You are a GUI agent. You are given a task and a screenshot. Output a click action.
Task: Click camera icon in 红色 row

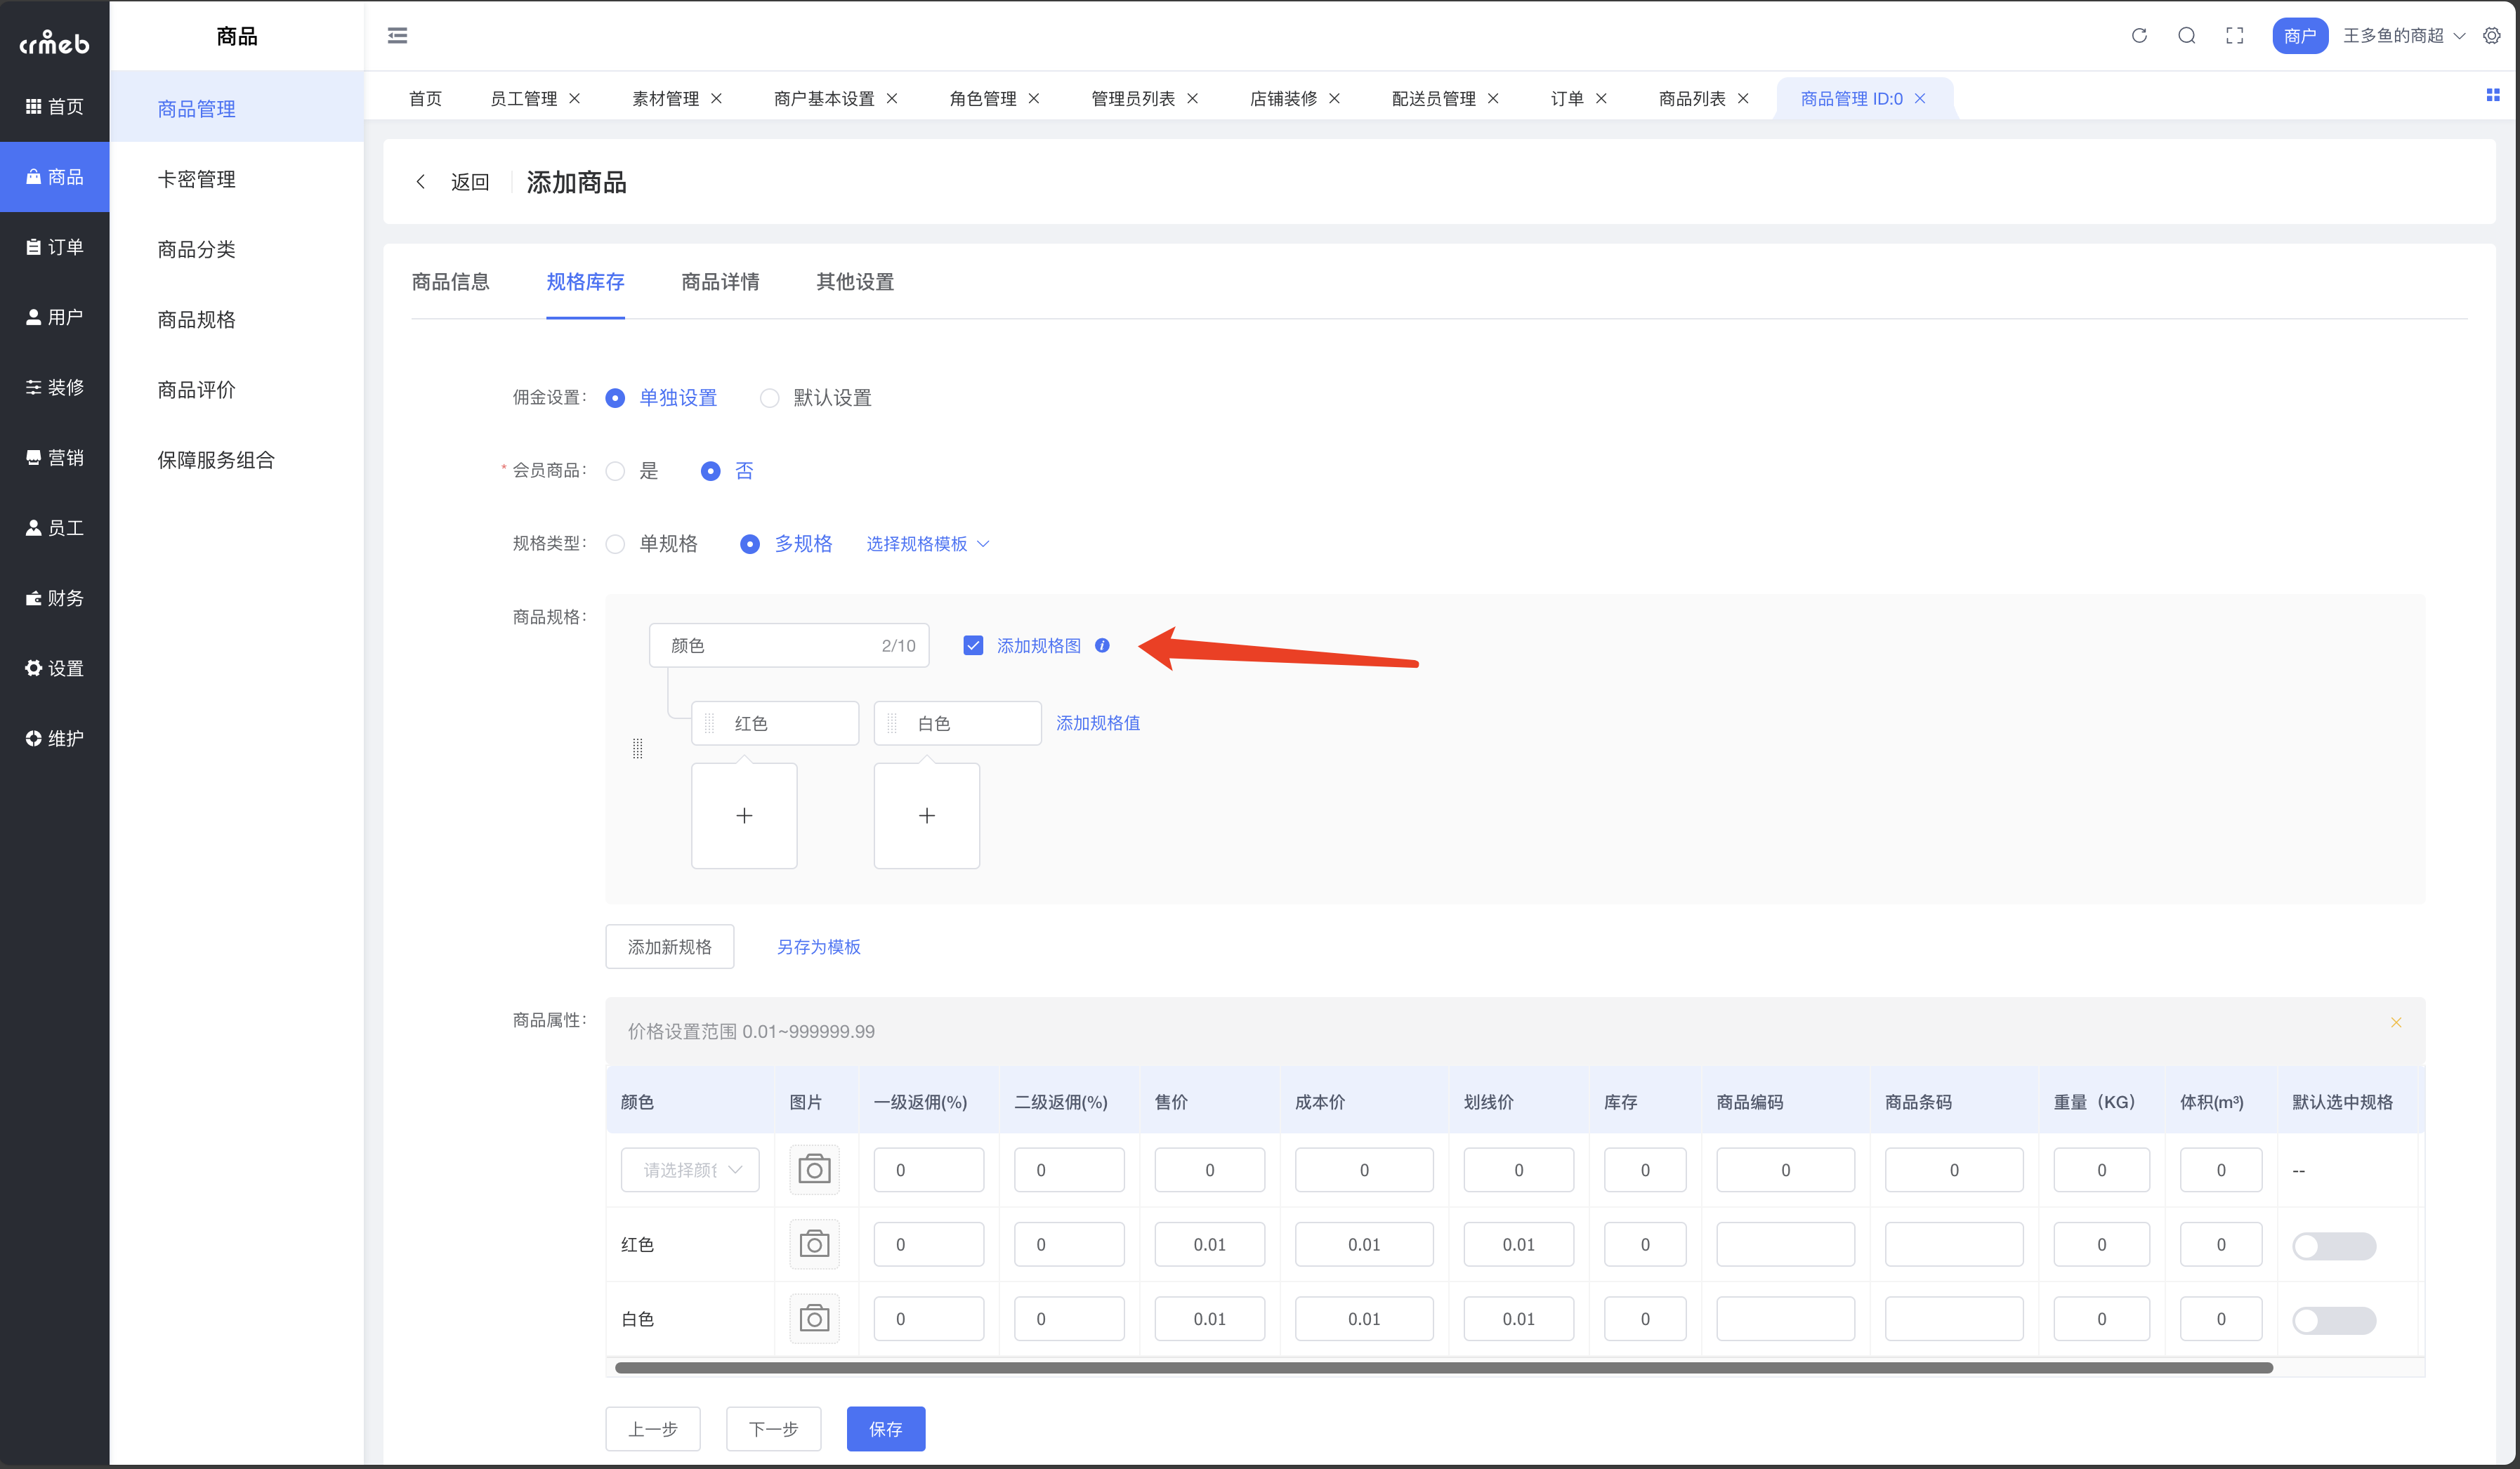[x=814, y=1244]
